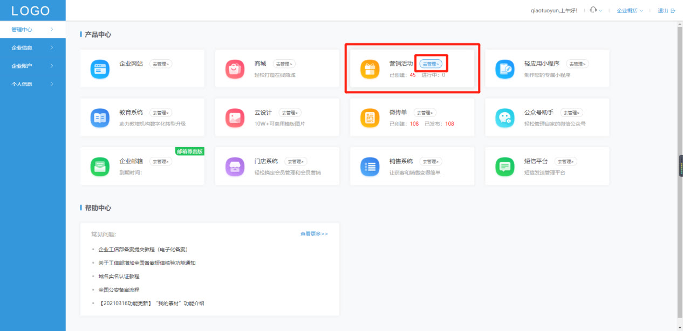Select the 短信平台 message icon

tap(504, 166)
